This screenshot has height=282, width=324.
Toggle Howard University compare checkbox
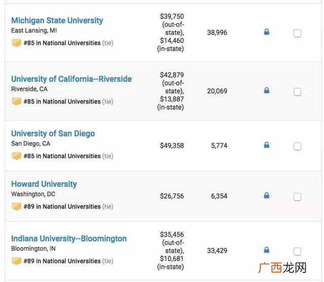point(297,197)
